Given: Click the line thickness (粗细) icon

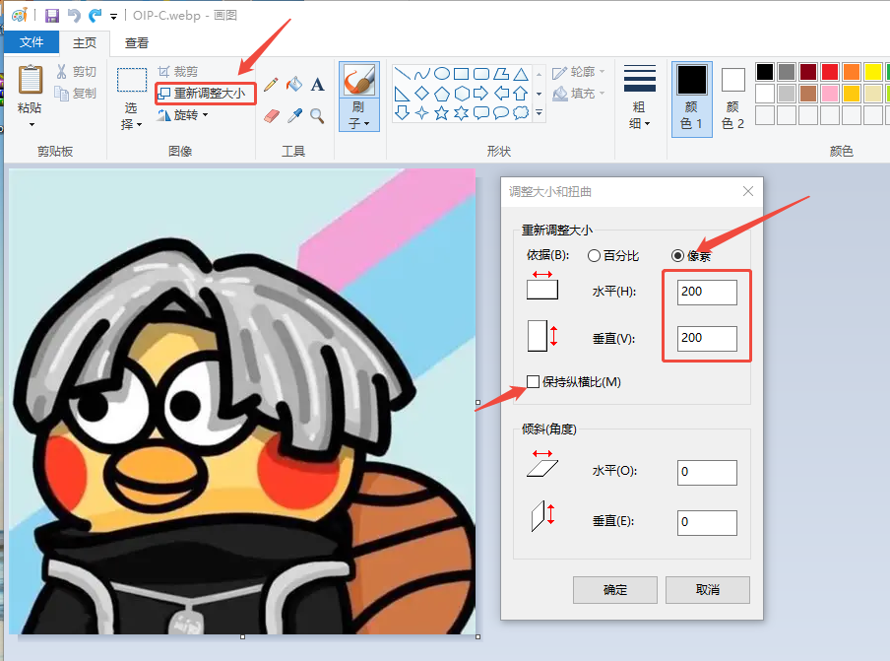Looking at the screenshot, I should [640, 79].
